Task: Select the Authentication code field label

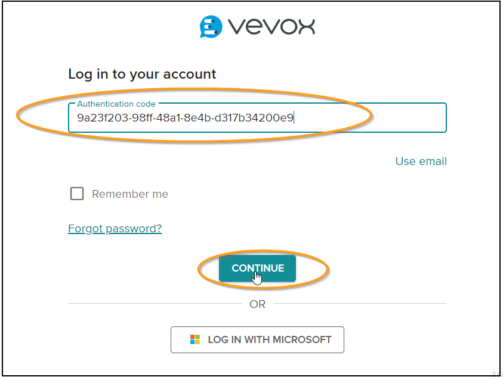Action: pyautogui.click(x=116, y=104)
